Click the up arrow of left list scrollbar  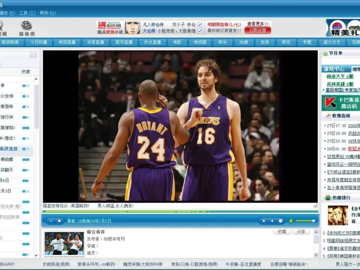point(36,79)
